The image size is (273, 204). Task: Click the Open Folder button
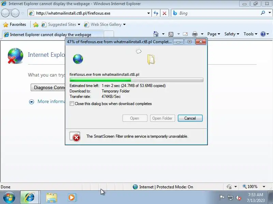click(162, 118)
